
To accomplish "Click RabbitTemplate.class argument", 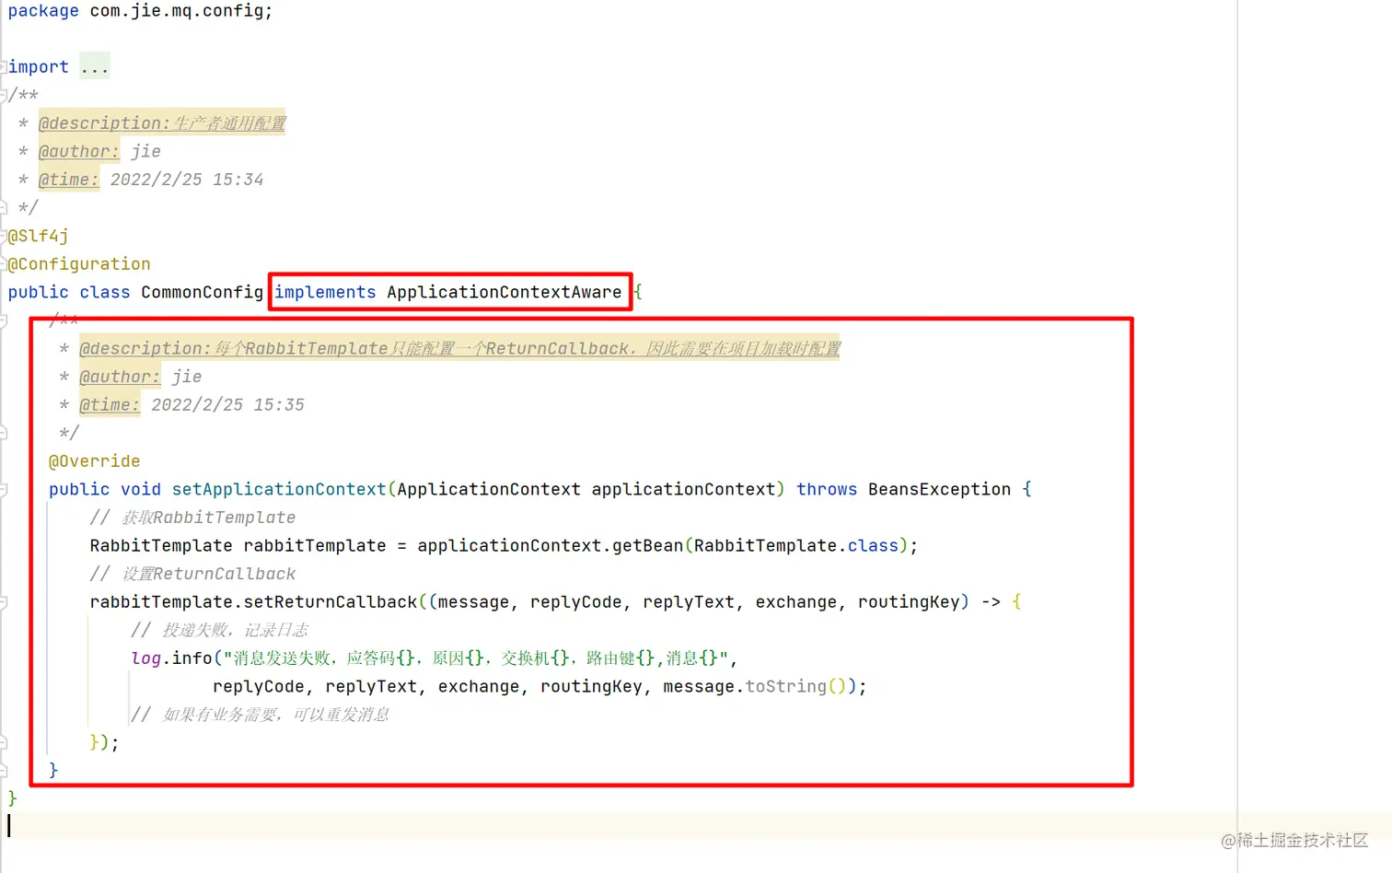I will (x=795, y=546).
